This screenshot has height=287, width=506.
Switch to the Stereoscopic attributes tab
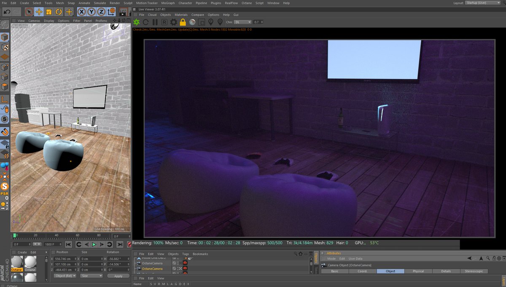click(x=474, y=271)
